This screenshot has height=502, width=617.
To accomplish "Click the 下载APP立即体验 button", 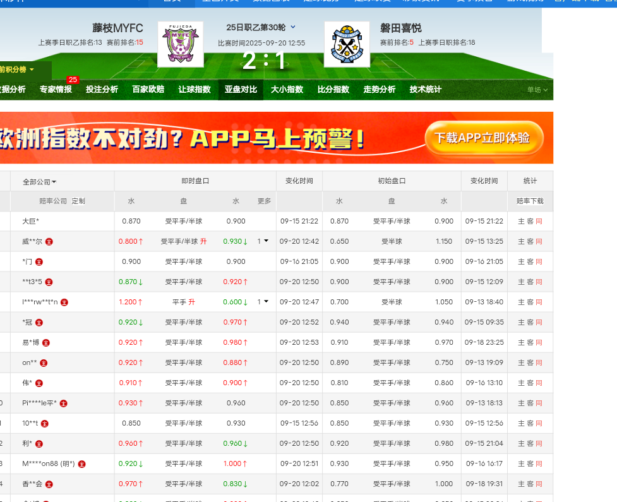I will tap(484, 138).
